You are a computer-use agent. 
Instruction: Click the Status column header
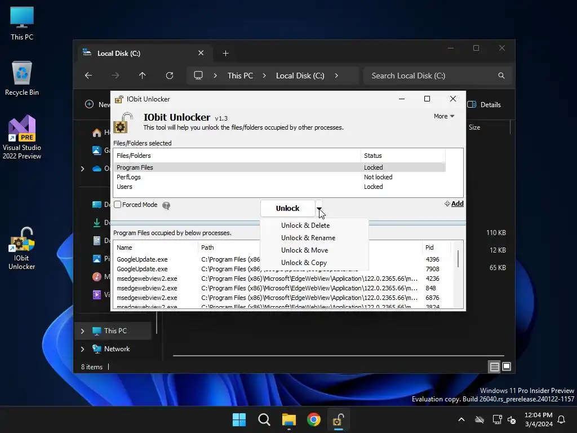point(403,156)
